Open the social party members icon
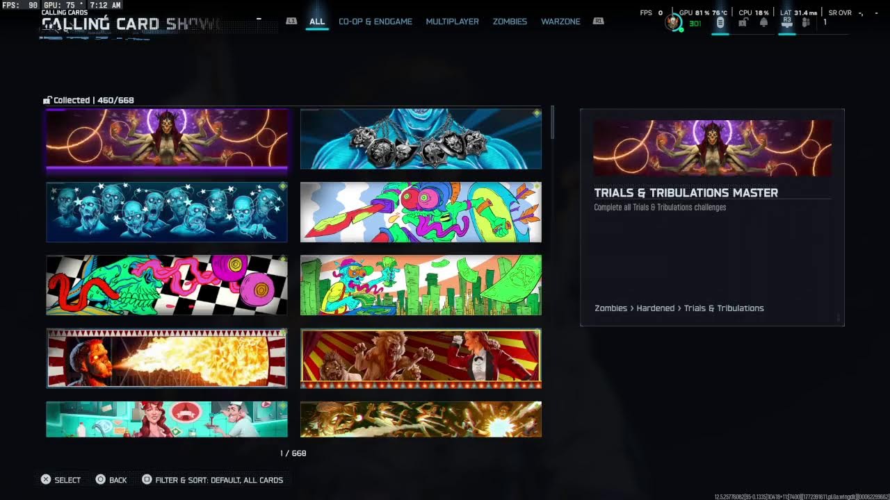890x500 pixels. pos(806,23)
